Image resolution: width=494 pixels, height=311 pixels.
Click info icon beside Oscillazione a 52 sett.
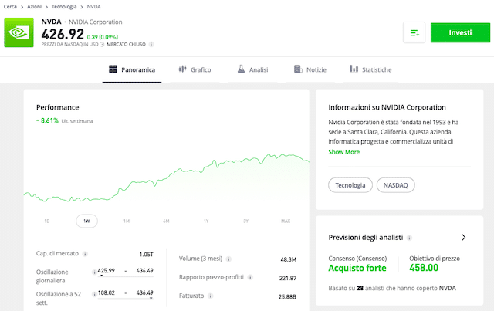(x=94, y=294)
